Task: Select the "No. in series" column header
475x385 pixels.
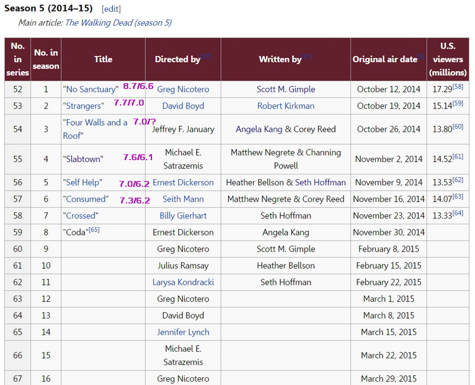Action: pyautogui.click(x=18, y=59)
